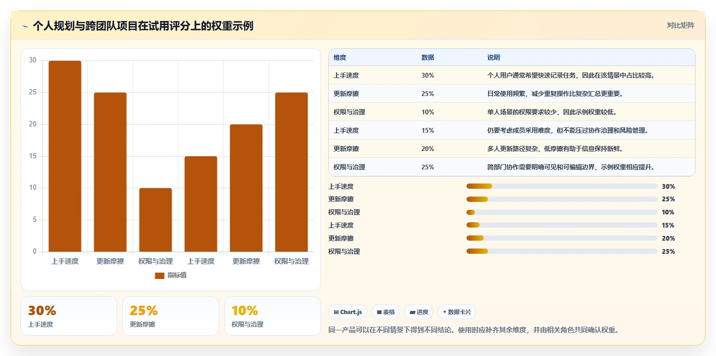716x356 pixels.
Task: Click the 15% cell in the table
Action: (x=428, y=131)
